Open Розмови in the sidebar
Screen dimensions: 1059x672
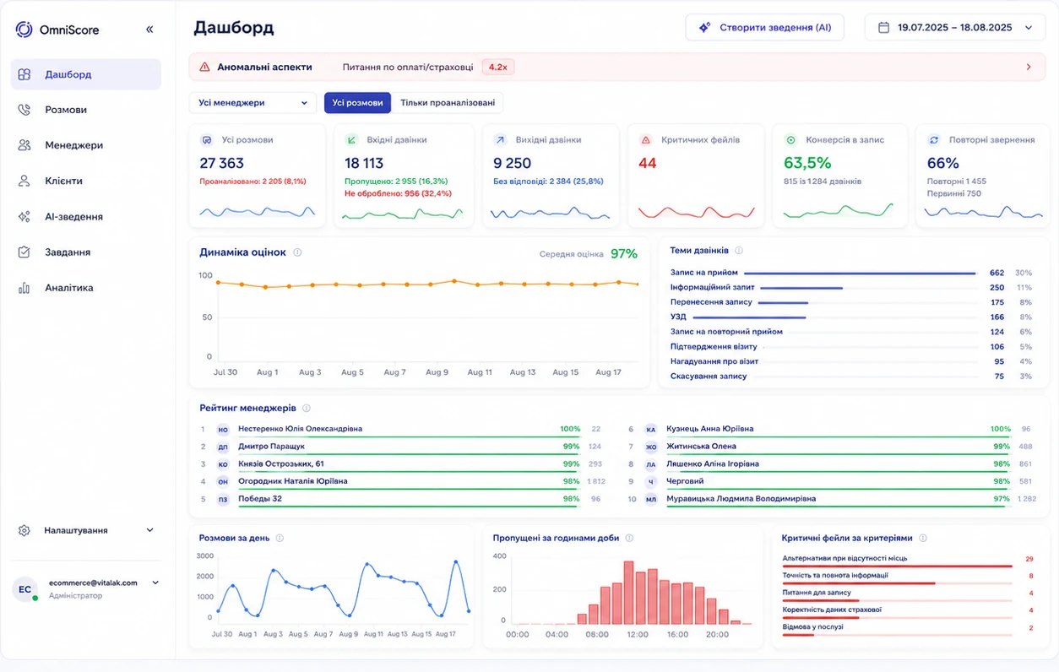pos(85,110)
